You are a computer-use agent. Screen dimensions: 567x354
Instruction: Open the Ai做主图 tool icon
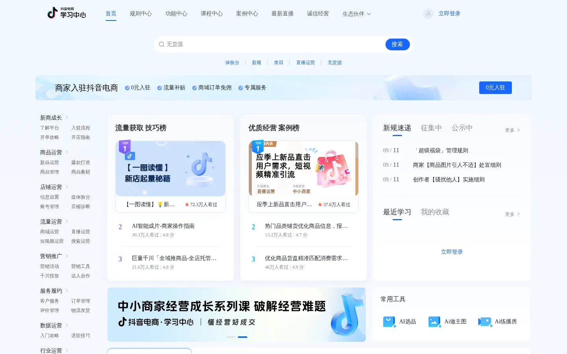point(435,322)
